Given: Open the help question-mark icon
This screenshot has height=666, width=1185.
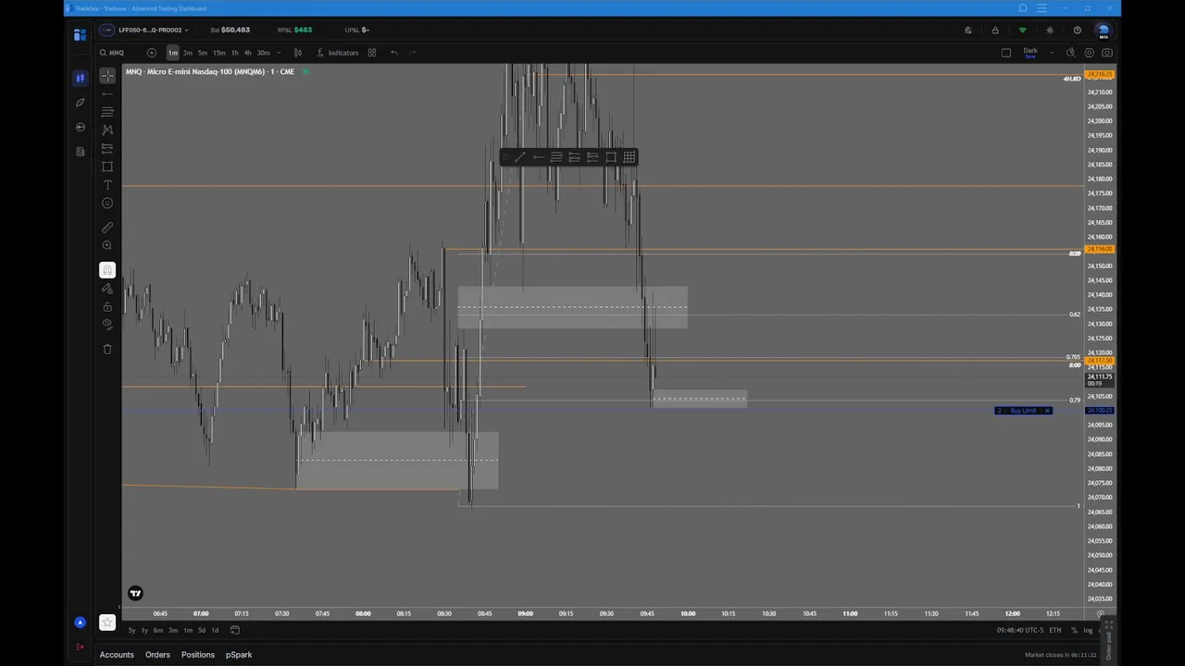Looking at the screenshot, I should pos(1077,30).
